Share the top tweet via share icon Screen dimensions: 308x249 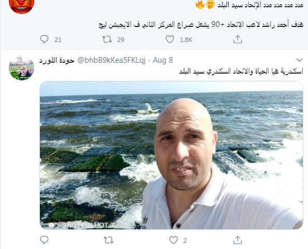pyautogui.click(x=237, y=39)
